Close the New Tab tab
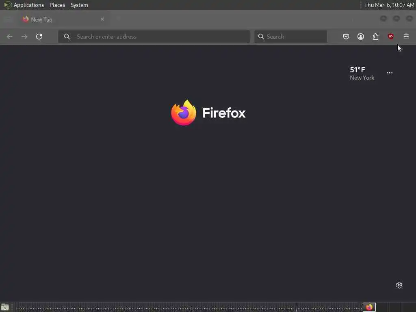Screen dimensions: 416x312 click(x=102, y=19)
